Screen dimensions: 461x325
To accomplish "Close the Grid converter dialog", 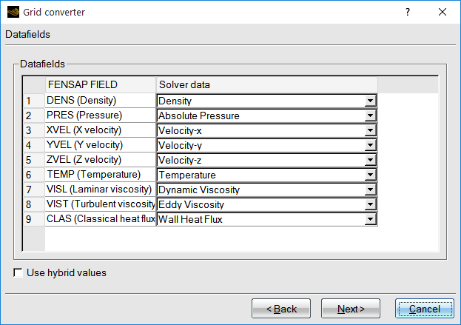I will coord(443,12).
